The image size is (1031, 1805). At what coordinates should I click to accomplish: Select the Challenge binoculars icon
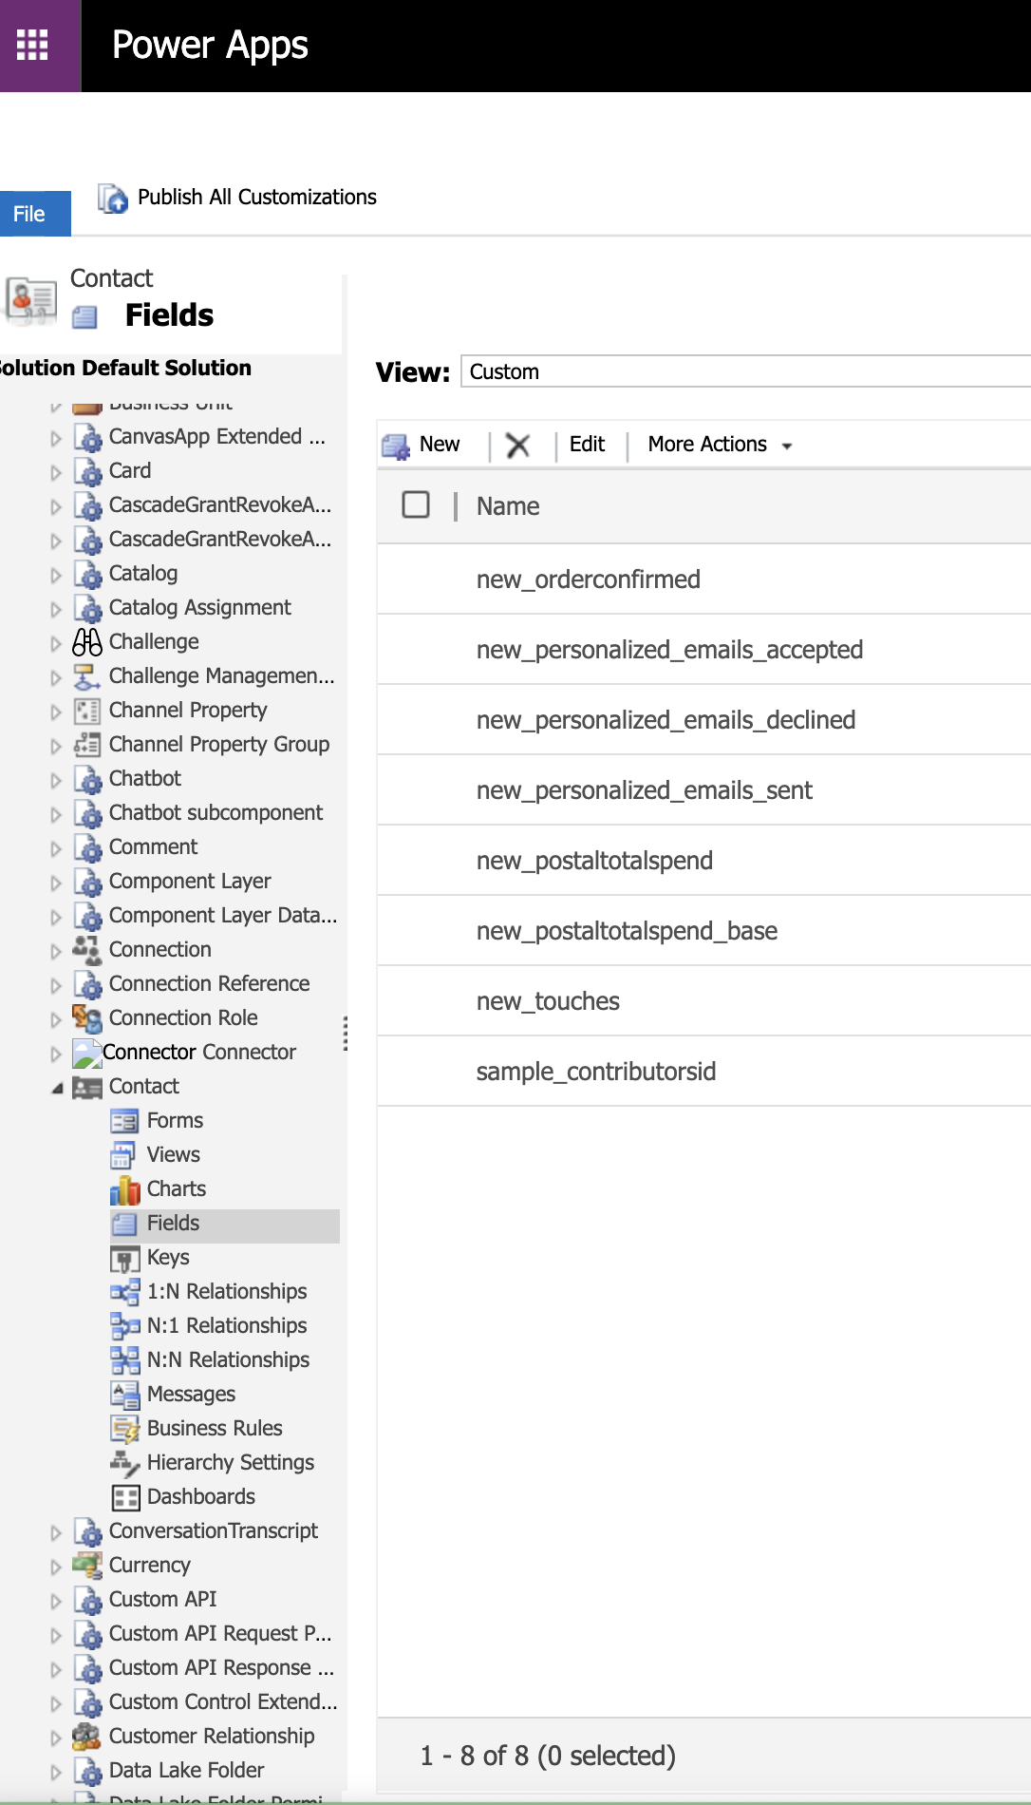(87, 642)
